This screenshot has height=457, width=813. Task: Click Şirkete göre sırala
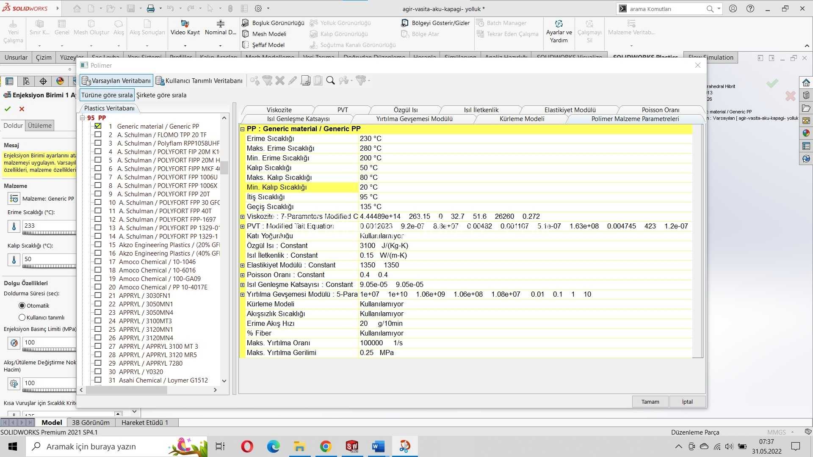click(x=161, y=95)
